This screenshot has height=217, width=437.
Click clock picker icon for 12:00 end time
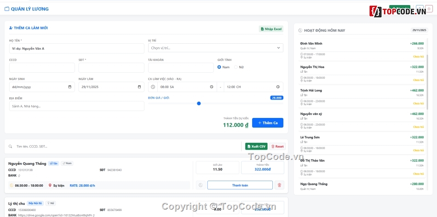[x=278, y=87]
